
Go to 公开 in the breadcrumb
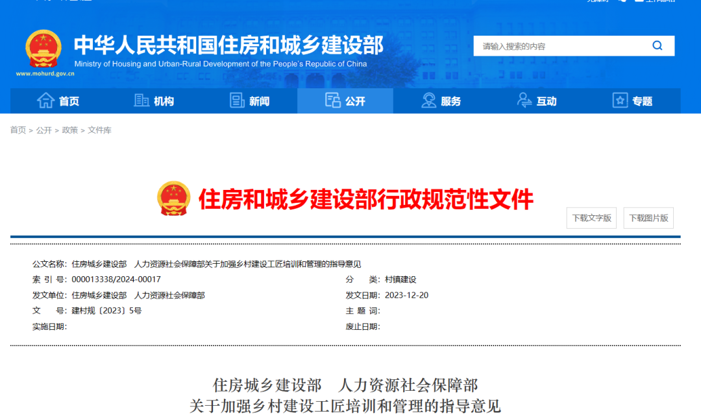coord(44,130)
